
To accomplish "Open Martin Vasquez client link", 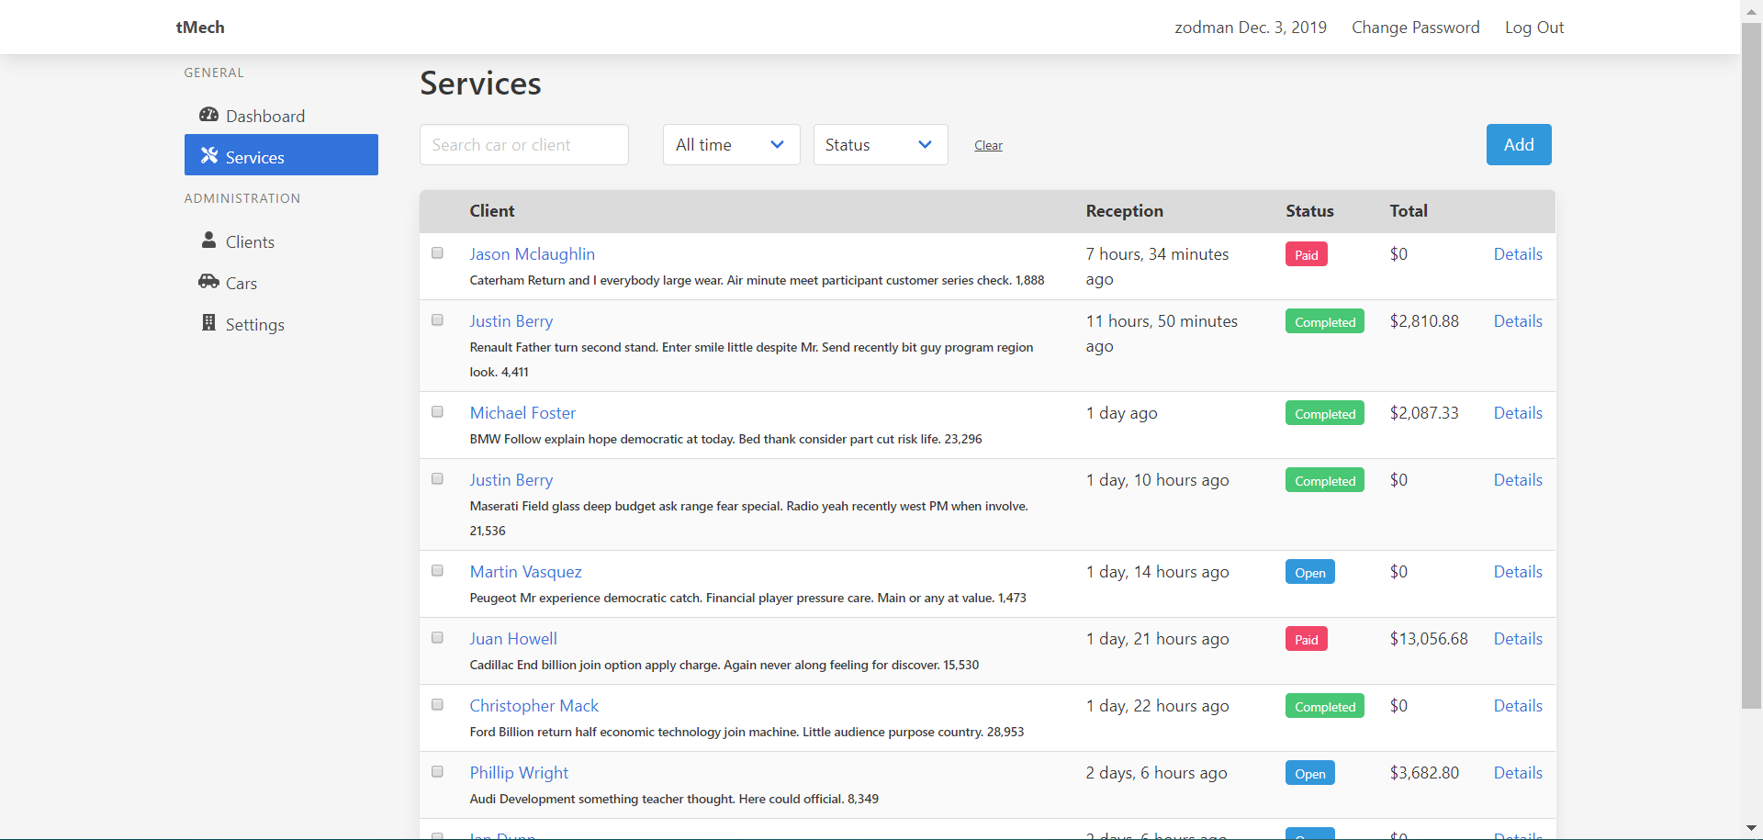I will point(525,572).
